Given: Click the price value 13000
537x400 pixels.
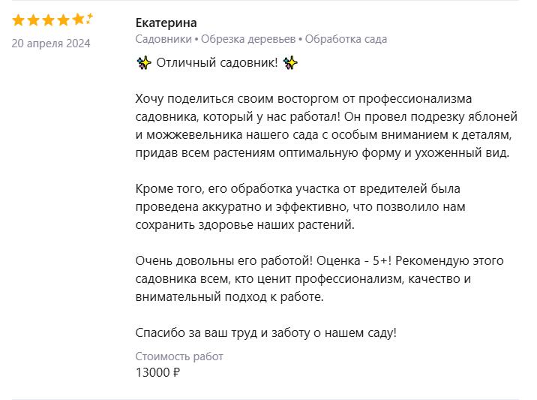Looking at the screenshot, I should coord(152,371).
